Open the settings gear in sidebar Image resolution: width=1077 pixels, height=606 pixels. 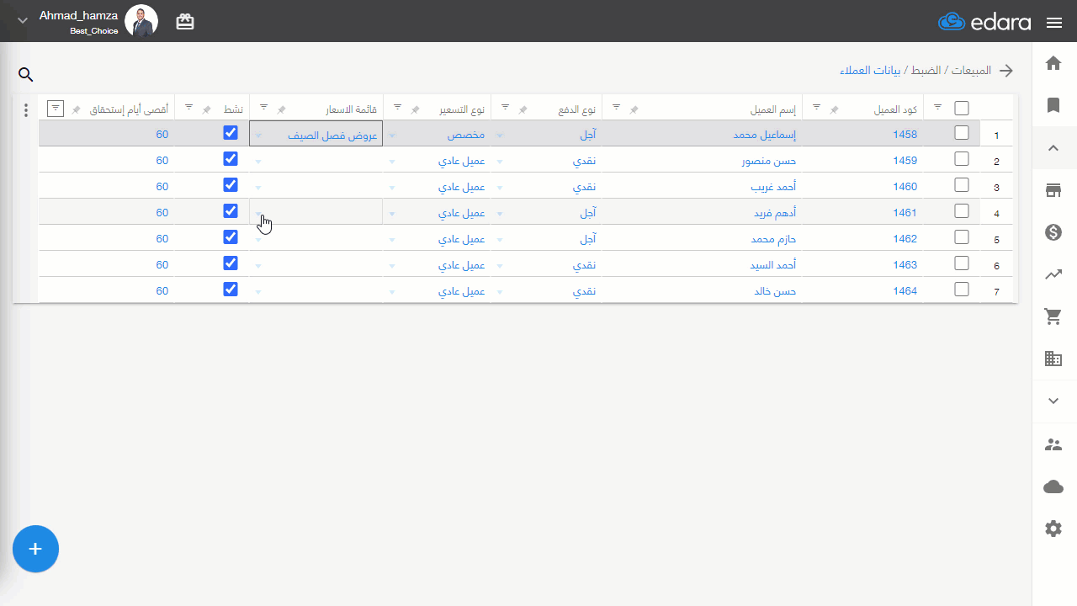(x=1053, y=529)
